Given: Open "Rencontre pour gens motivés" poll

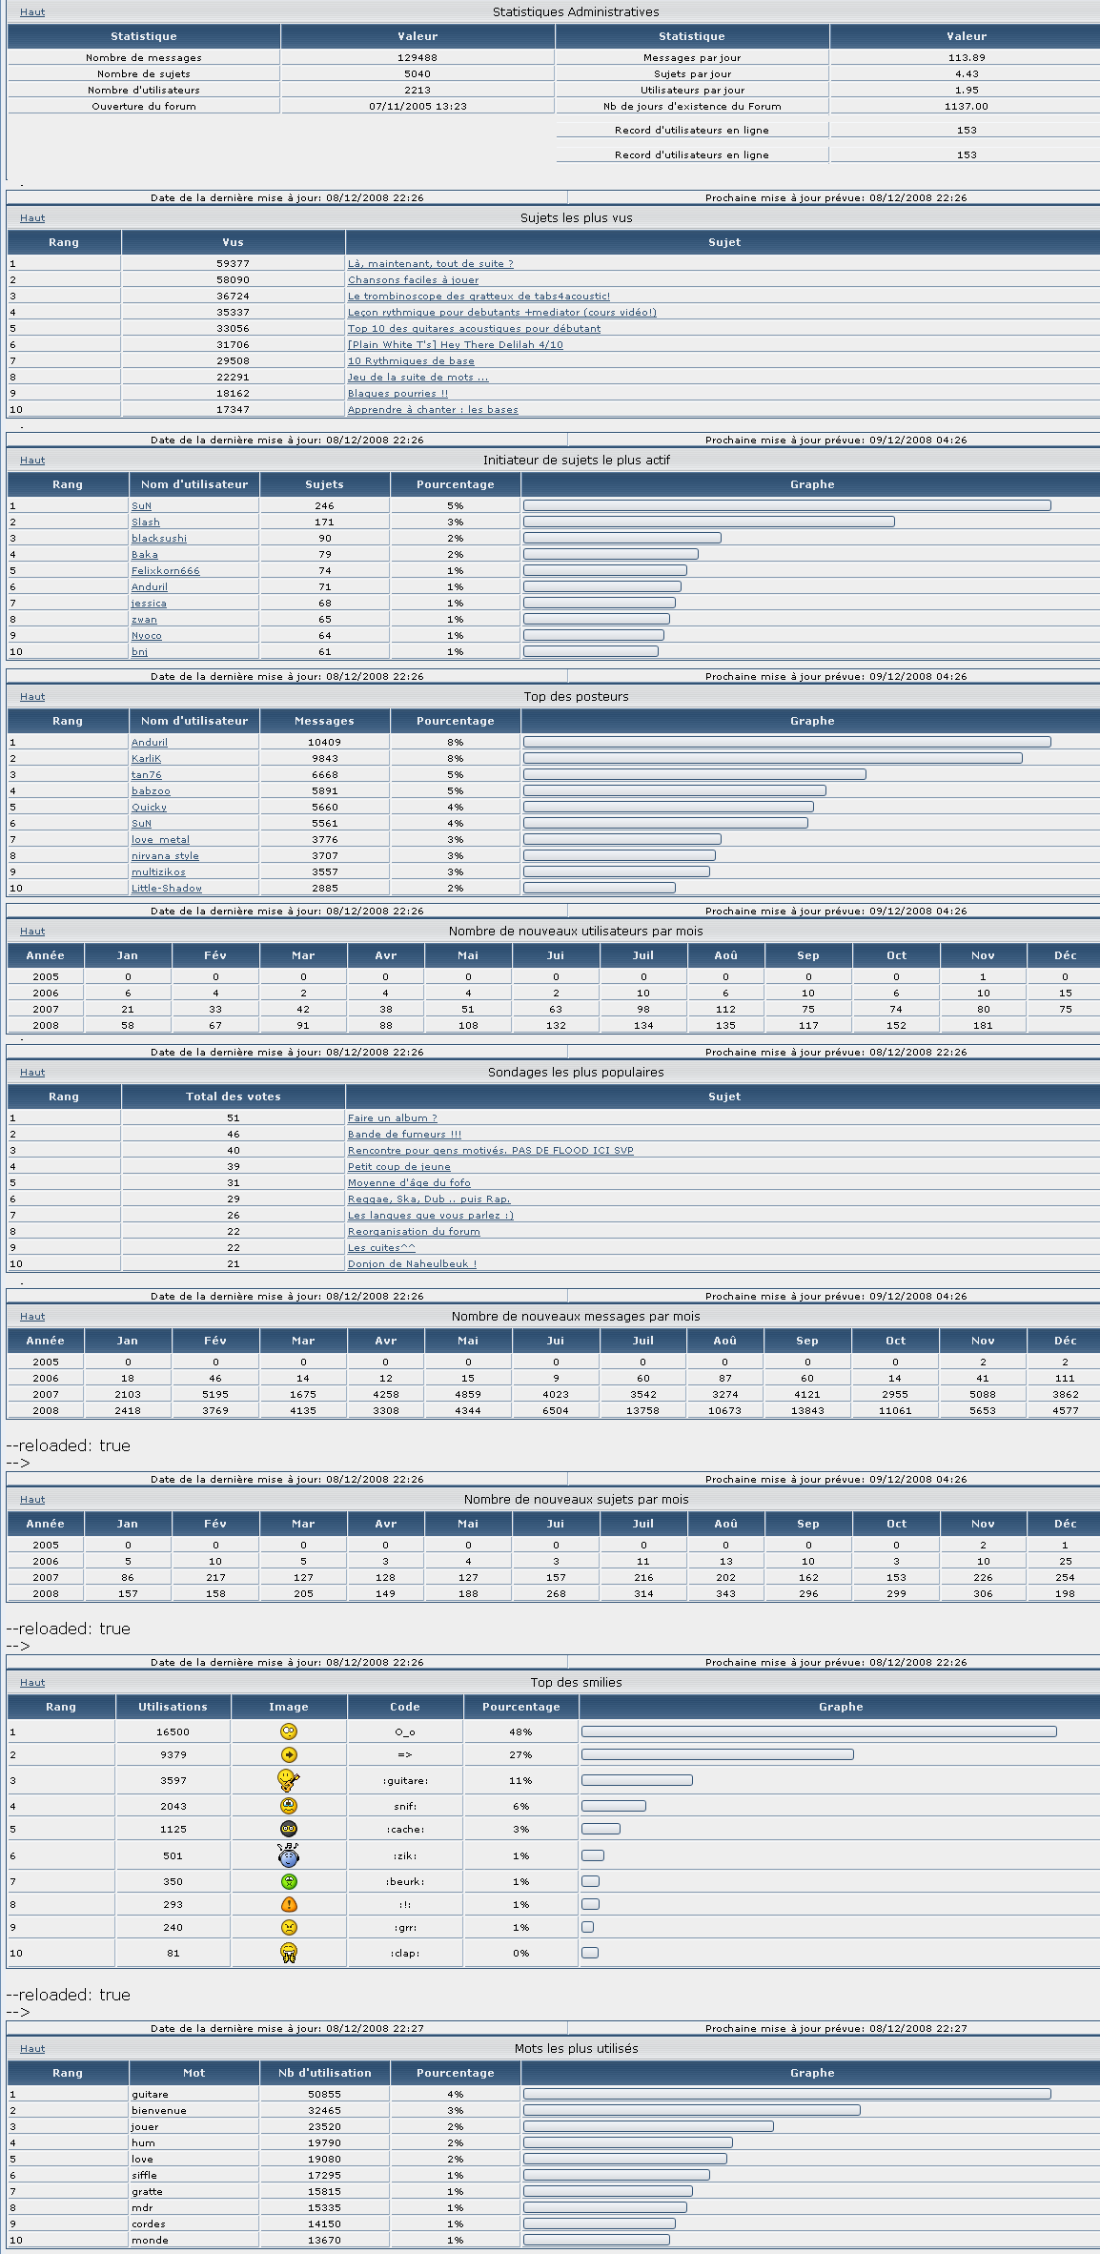Looking at the screenshot, I should 491,1151.
